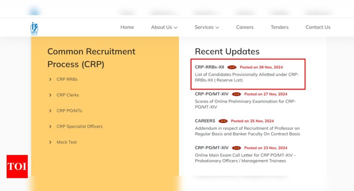Click the Posted on 28 Nov, 2024 date

[261, 67]
